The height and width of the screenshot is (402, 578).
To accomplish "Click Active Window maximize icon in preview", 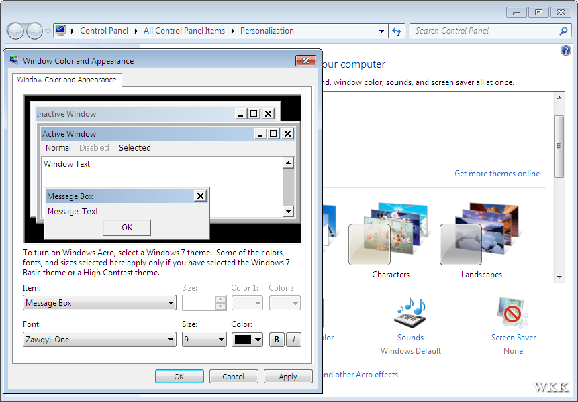I will point(273,133).
